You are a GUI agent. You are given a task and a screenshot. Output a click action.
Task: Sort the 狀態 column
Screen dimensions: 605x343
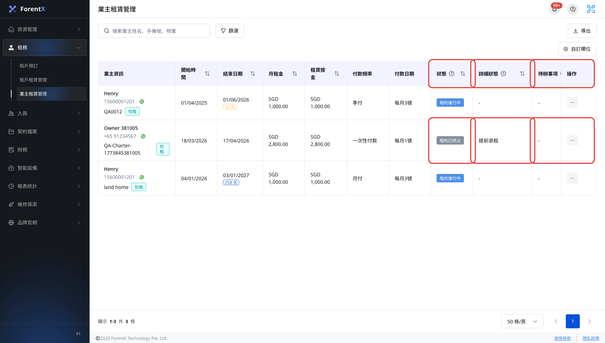coord(463,73)
